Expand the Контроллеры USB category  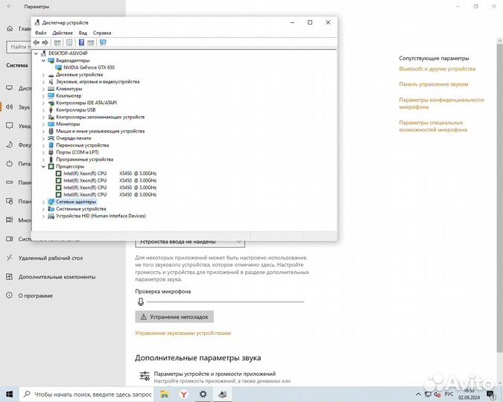click(43, 109)
